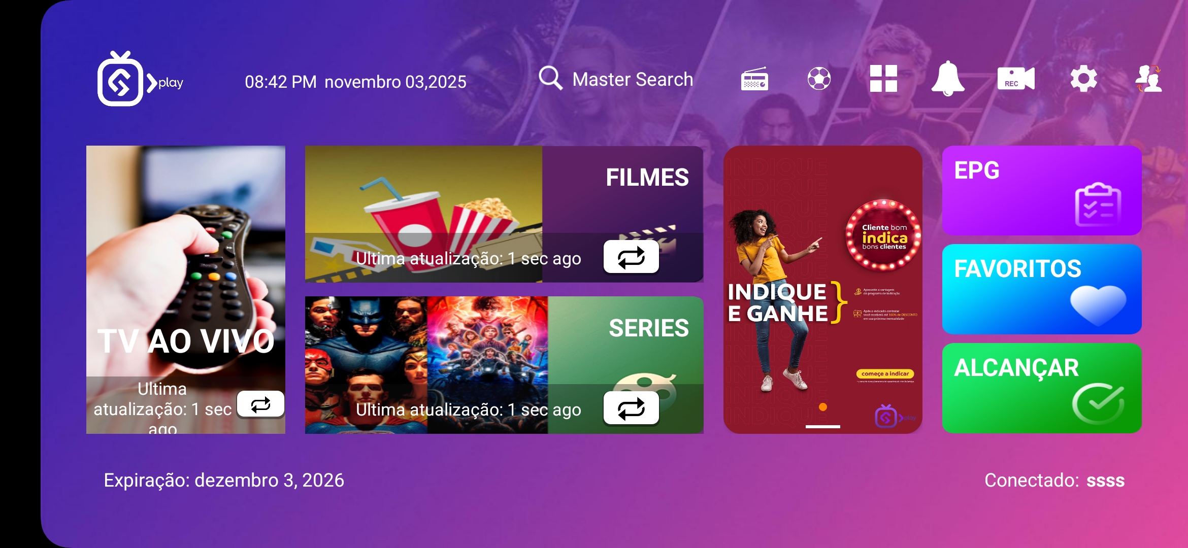Open the switch user profiles icon
Image resolution: width=1188 pixels, height=548 pixels.
1149,79
